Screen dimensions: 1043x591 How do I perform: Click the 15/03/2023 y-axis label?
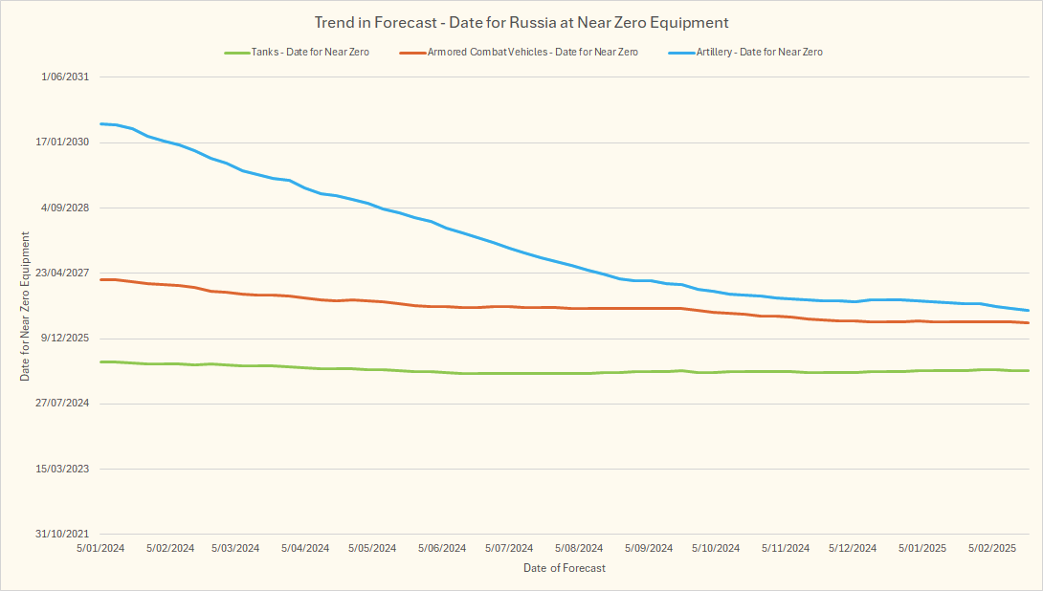tap(63, 469)
